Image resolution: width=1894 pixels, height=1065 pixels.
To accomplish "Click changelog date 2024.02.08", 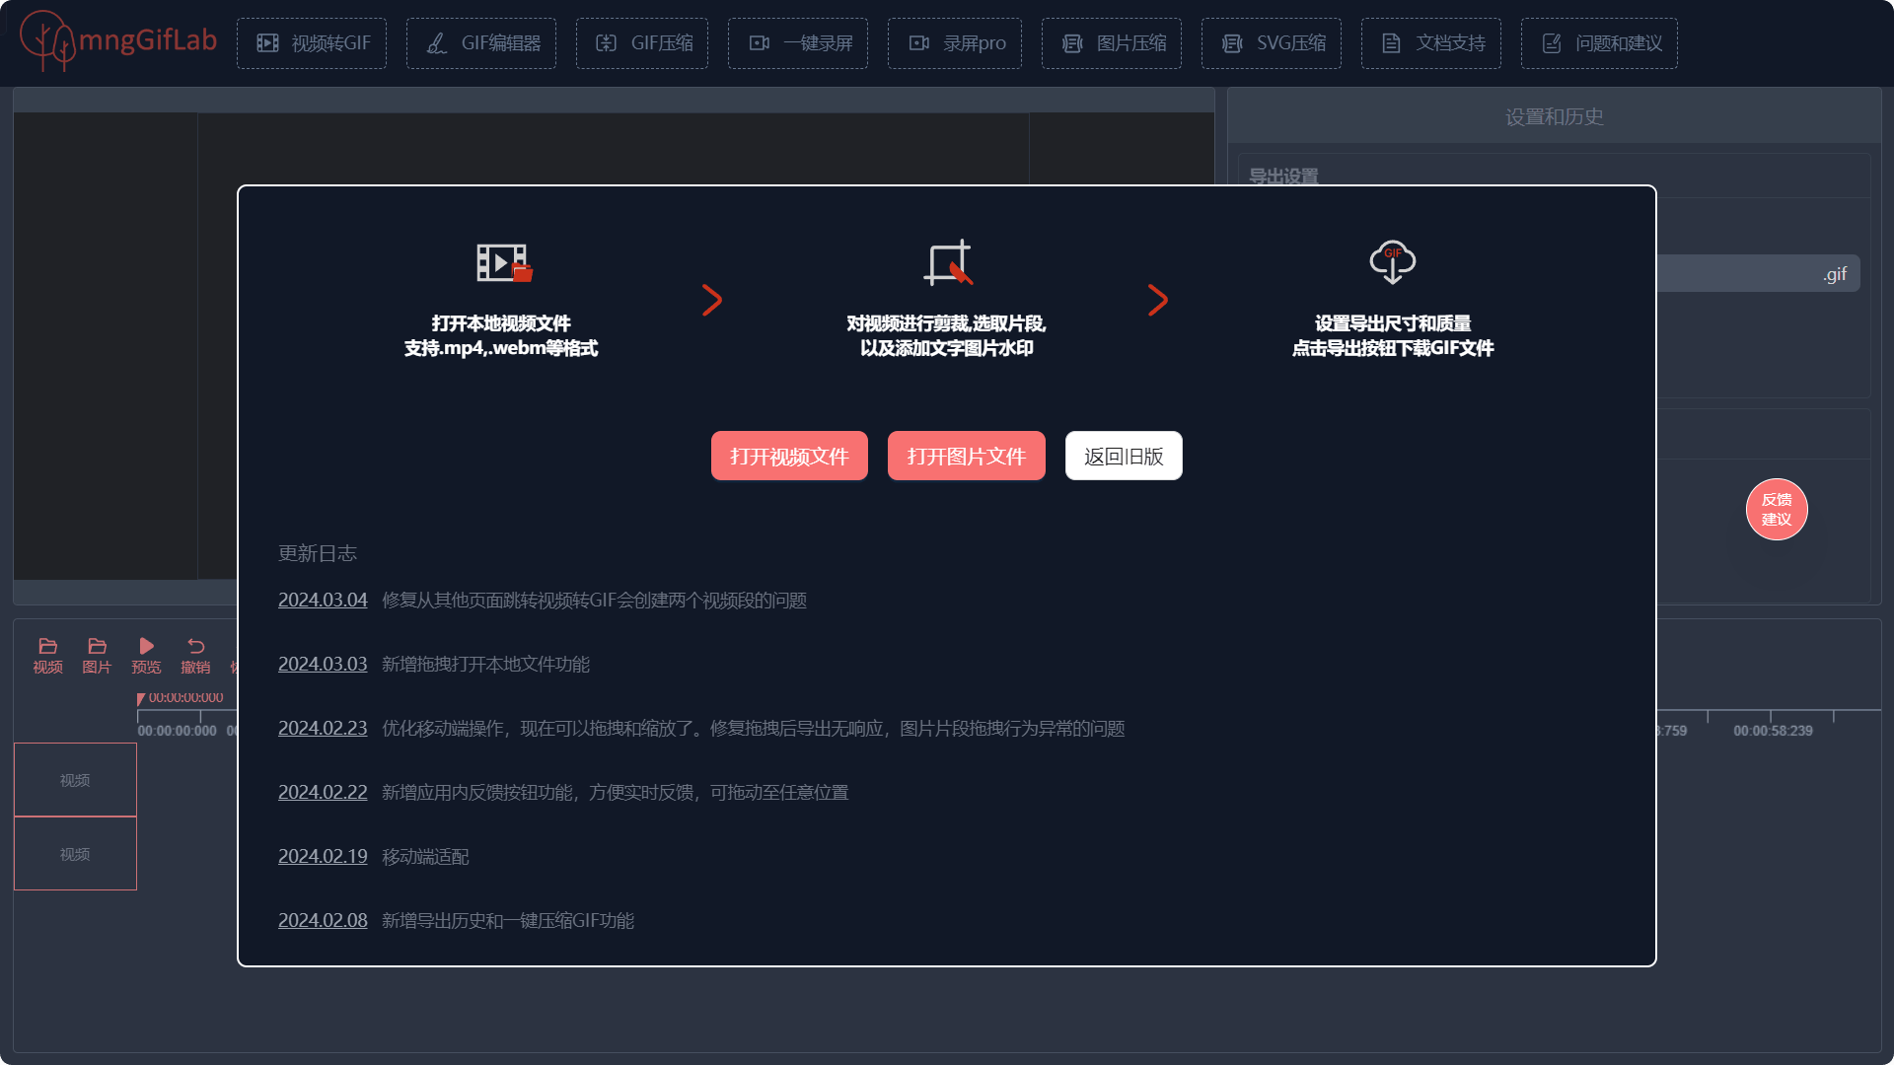I will tap(323, 920).
